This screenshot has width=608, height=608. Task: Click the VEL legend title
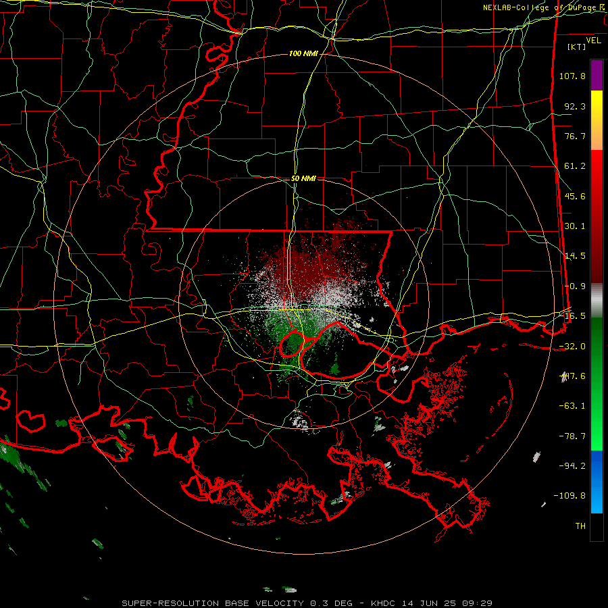click(593, 41)
